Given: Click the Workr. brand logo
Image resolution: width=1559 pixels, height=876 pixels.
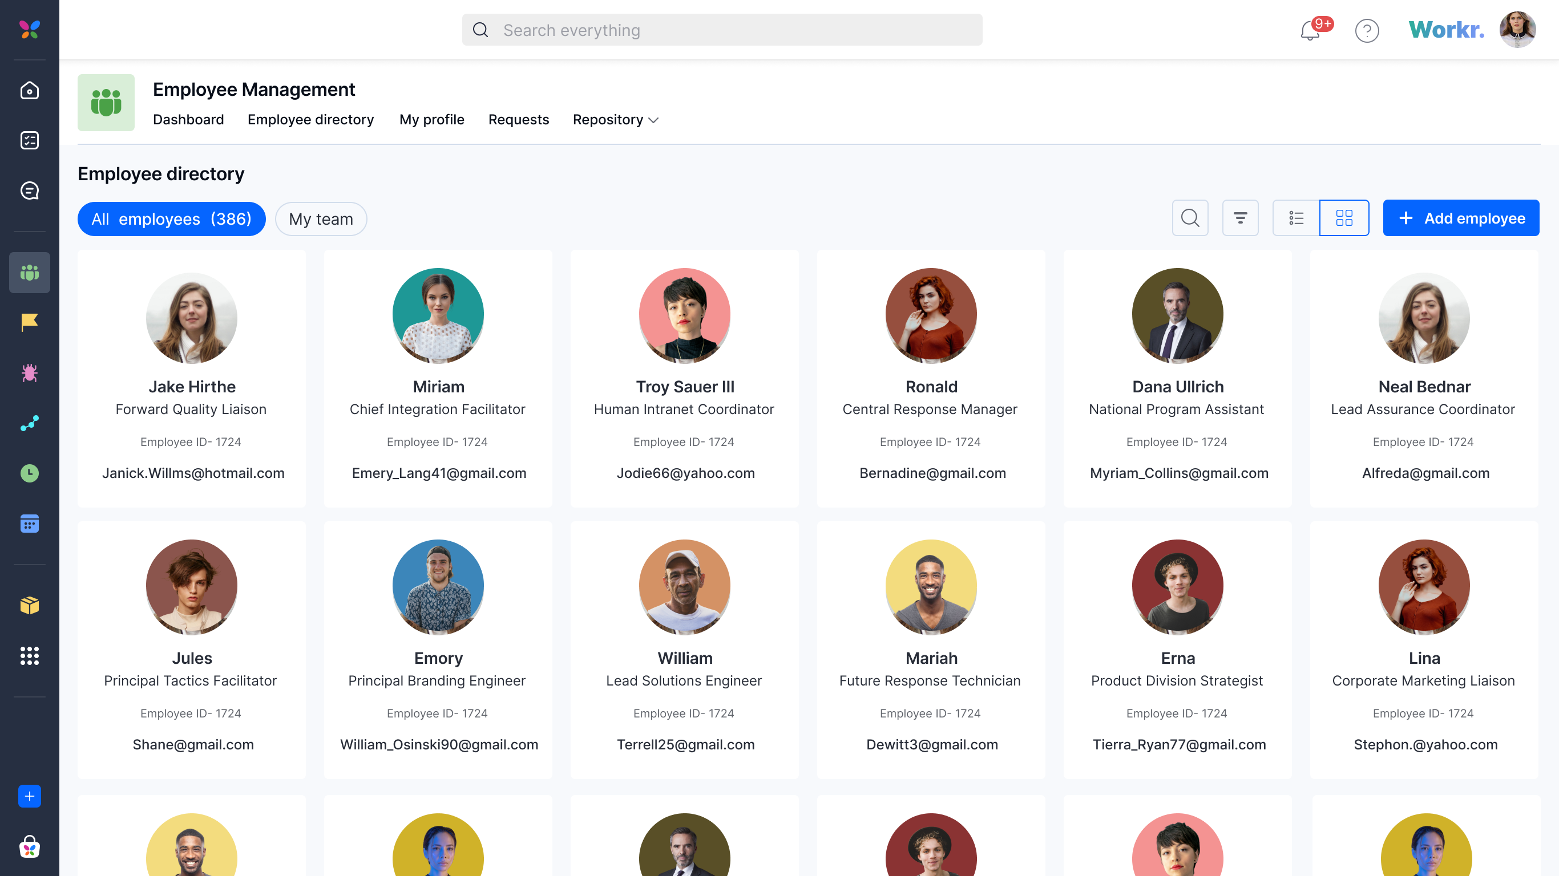Looking at the screenshot, I should (1446, 29).
